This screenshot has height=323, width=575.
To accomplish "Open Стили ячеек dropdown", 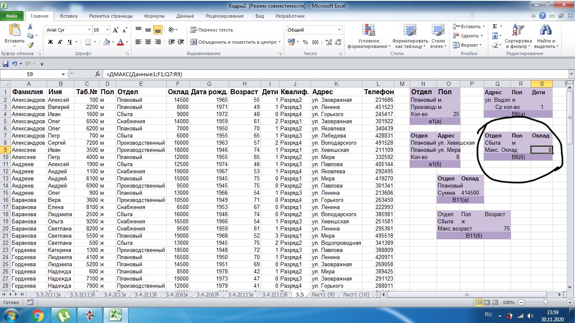I will pyautogui.click(x=438, y=37).
